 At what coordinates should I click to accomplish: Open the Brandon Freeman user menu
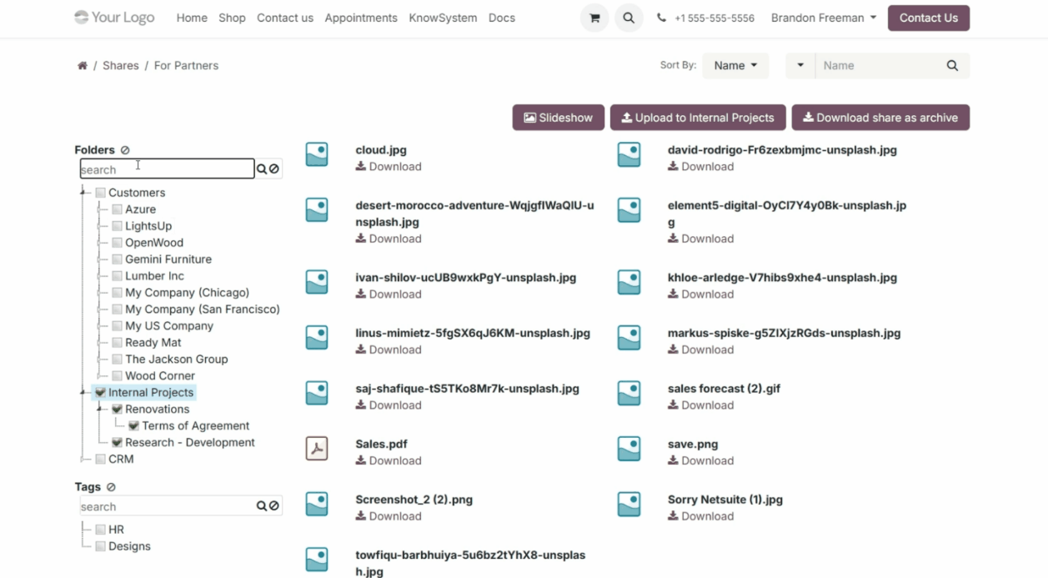point(823,18)
